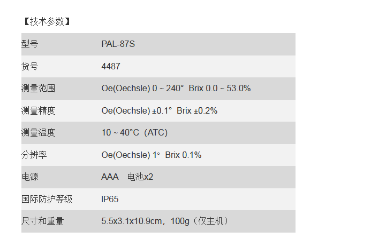Click the 10 ~ 40°C (ATC) value
This screenshot has width=371, height=247.
[x=134, y=133]
